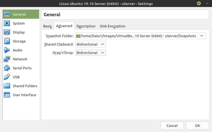Screen dimensions: 212x132
Task: Open the Disk Encryption tab
Action: 113,26
